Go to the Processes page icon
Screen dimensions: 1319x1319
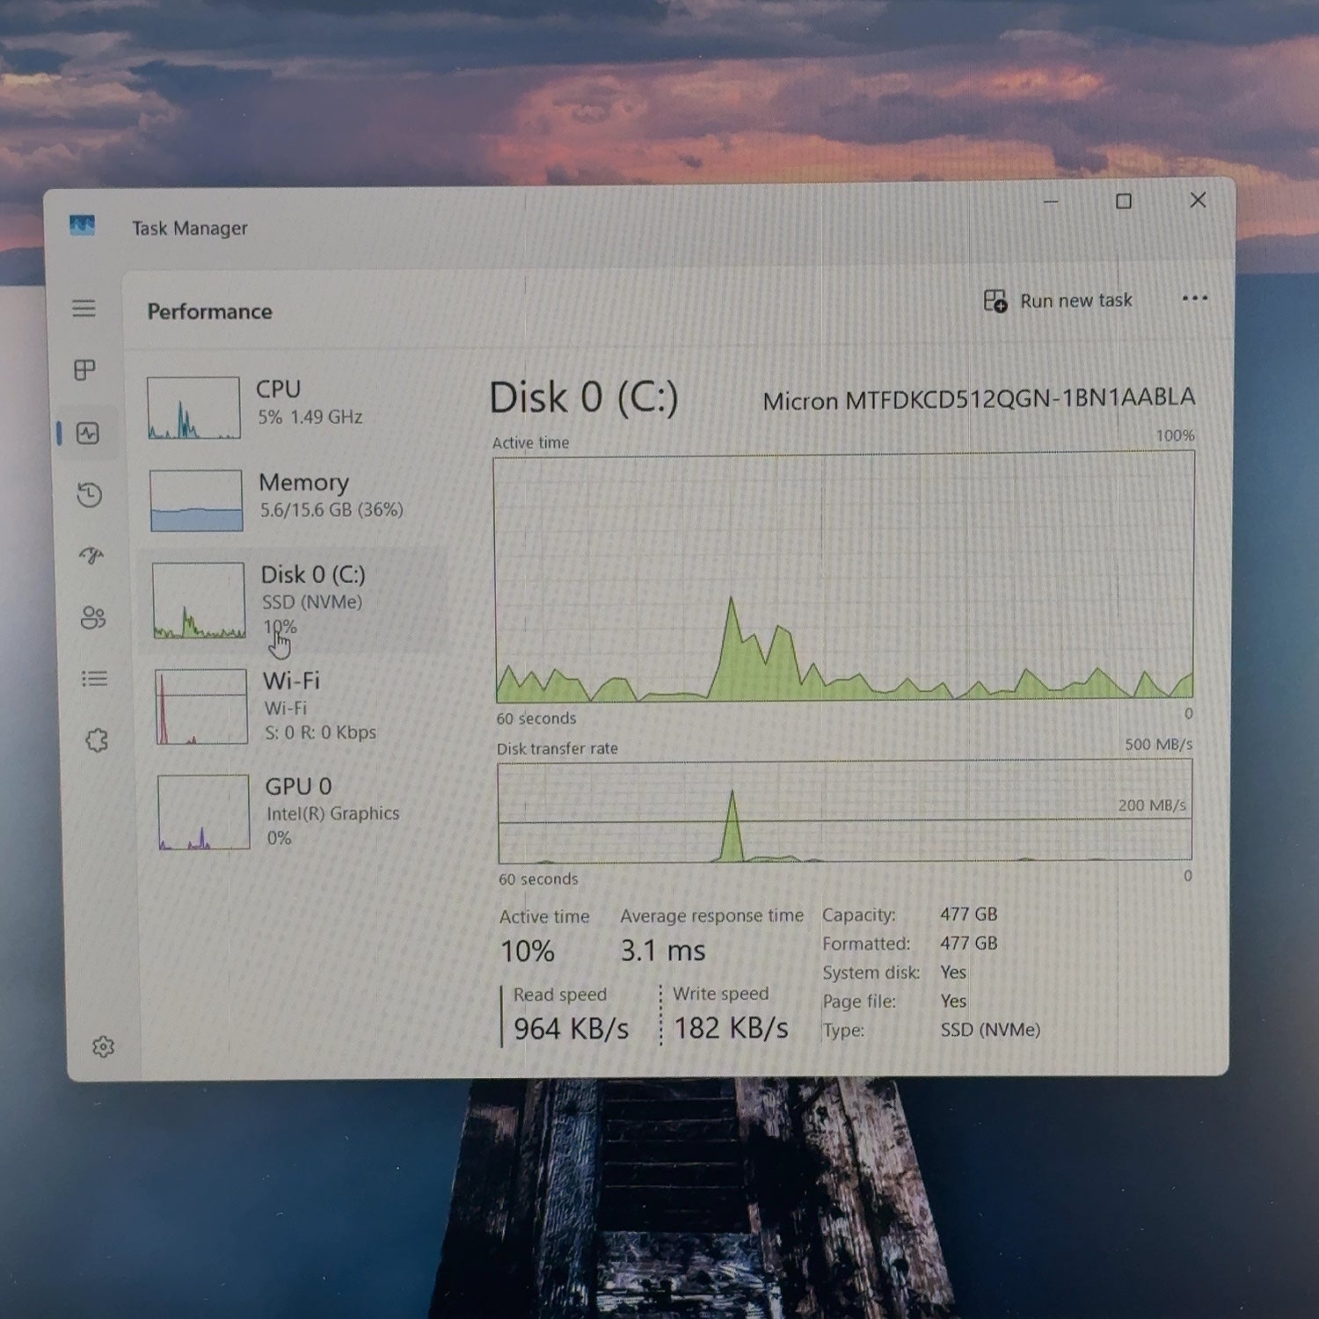pos(84,370)
